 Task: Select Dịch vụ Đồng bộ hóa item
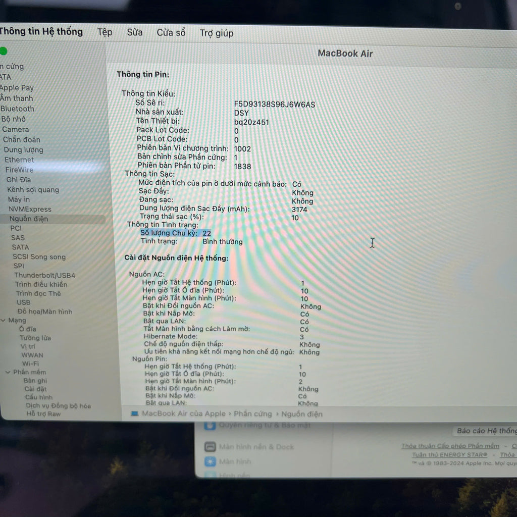(59, 406)
